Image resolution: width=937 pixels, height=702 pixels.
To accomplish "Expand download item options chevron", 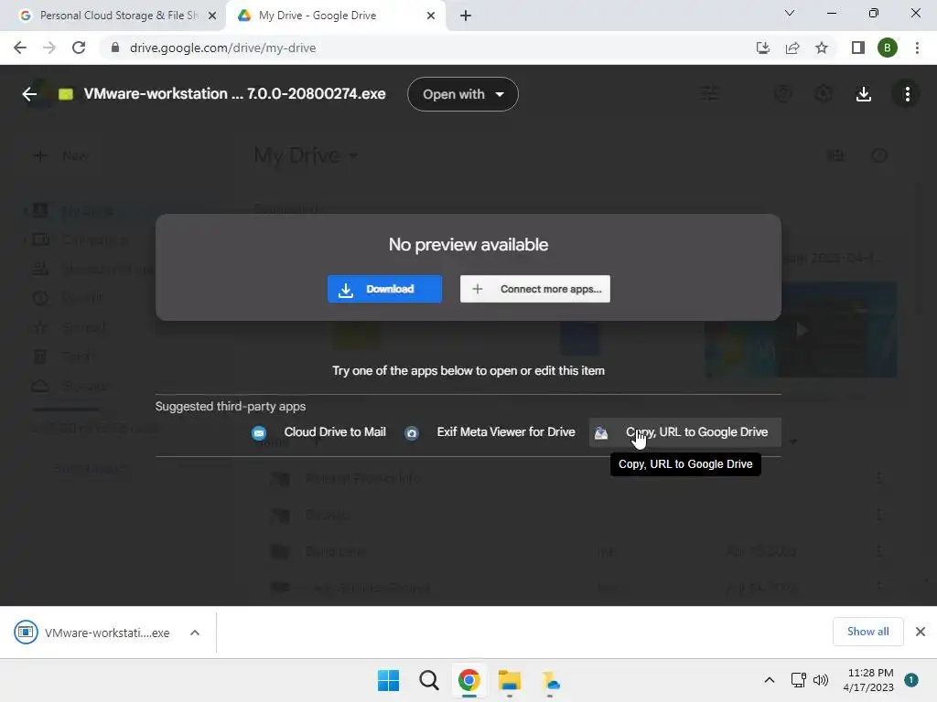I will tap(195, 633).
